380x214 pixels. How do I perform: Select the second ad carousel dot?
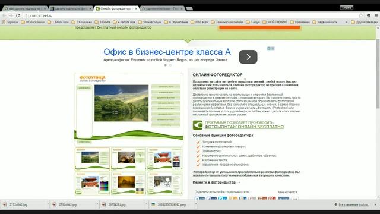click(x=170, y=65)
